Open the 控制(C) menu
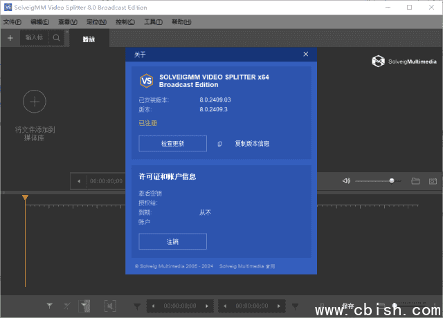Image resolution: width=443 pixels, height=318 pixels. coord(125,21)
